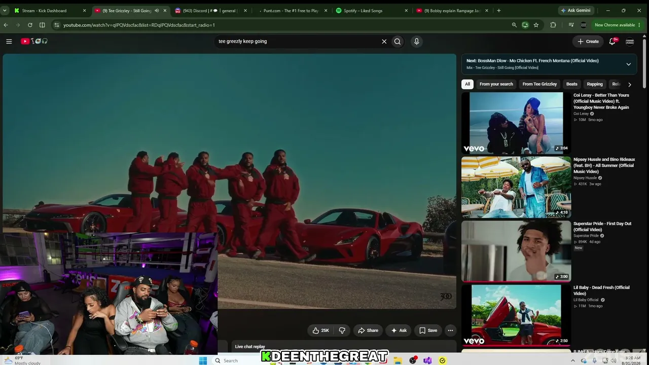Switch to the Punt.com tab
The height and width of the screenshot is (365, 649).
(291, 11)
